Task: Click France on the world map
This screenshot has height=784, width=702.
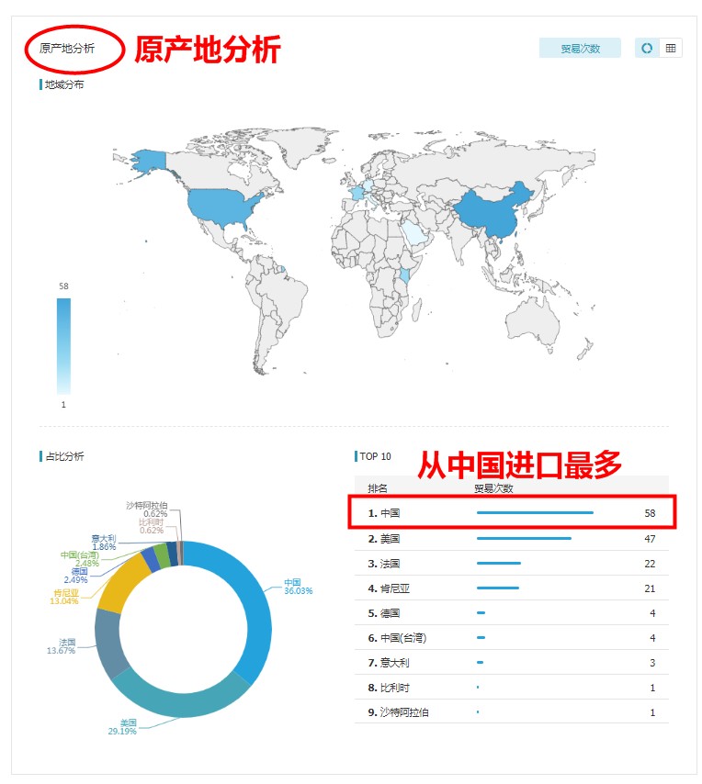Action: pyautogui.click(x=357, y=192)
